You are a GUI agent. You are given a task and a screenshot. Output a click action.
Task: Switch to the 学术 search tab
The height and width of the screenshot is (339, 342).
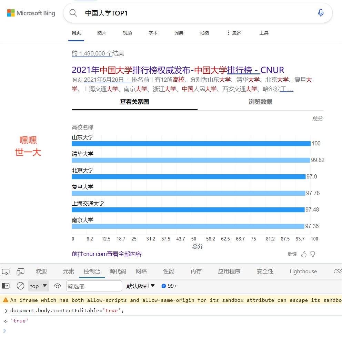coord(153,33)
